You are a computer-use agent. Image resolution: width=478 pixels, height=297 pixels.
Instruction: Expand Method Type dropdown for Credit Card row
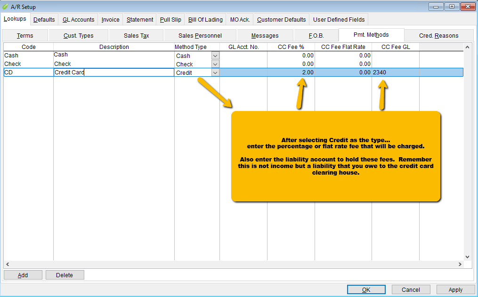click(215, 72)
